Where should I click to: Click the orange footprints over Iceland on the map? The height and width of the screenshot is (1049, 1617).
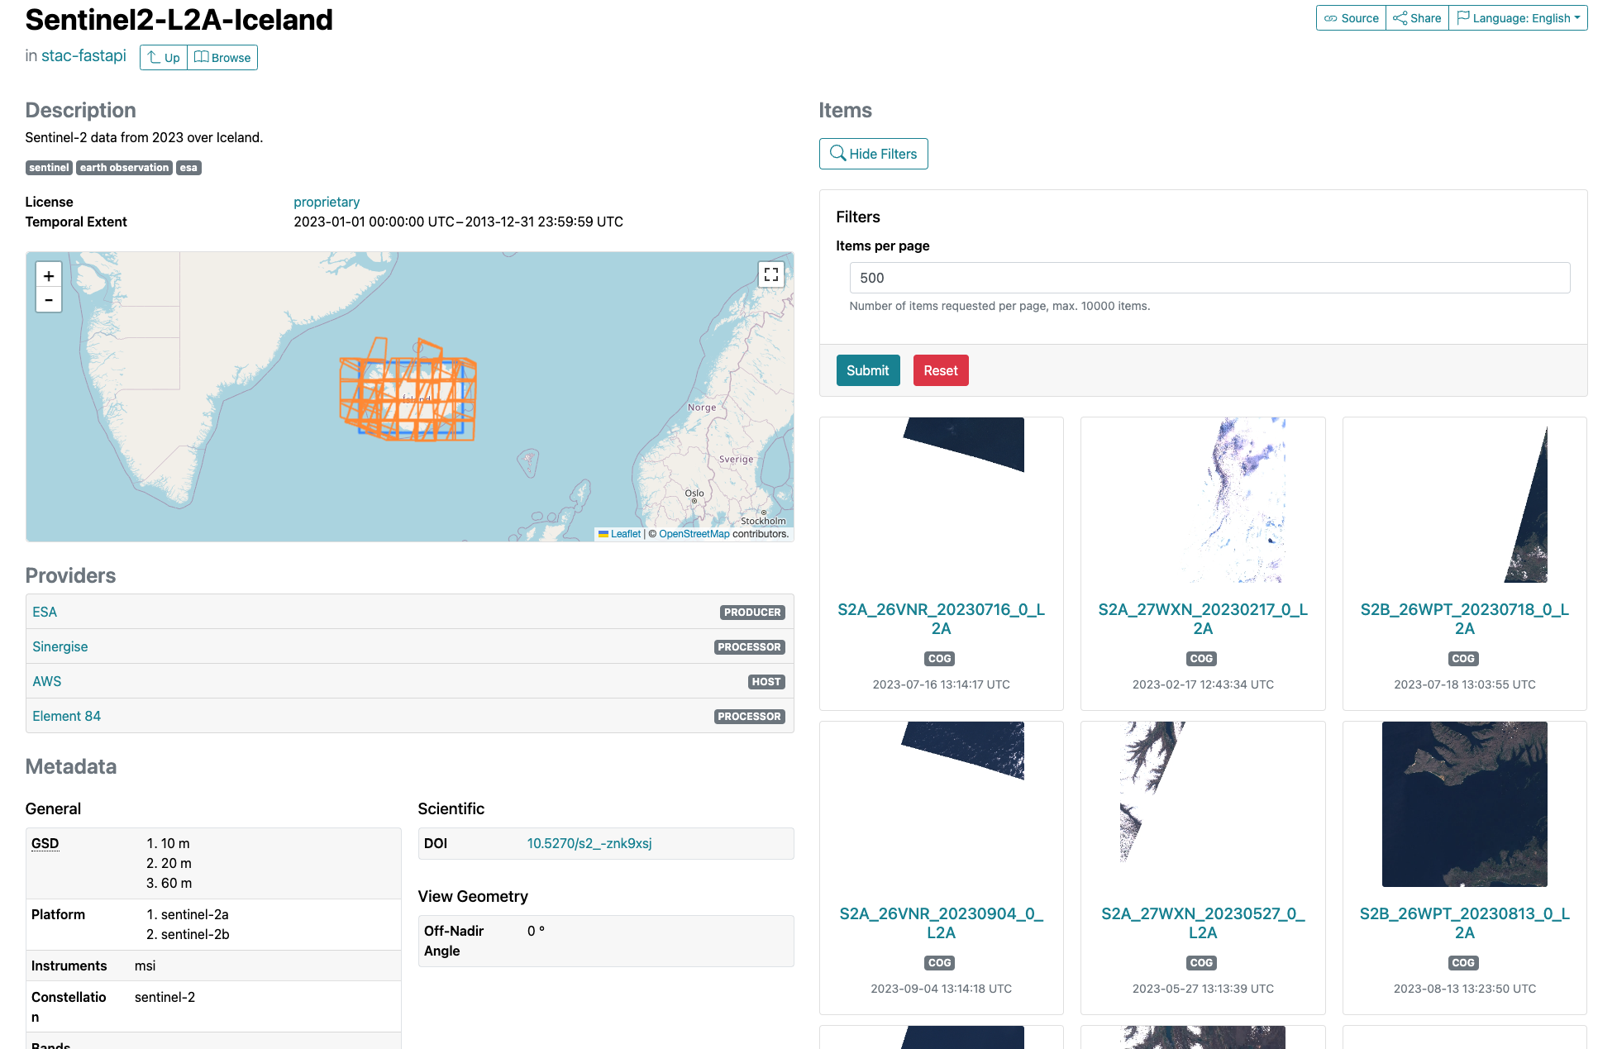pos(408,390)
